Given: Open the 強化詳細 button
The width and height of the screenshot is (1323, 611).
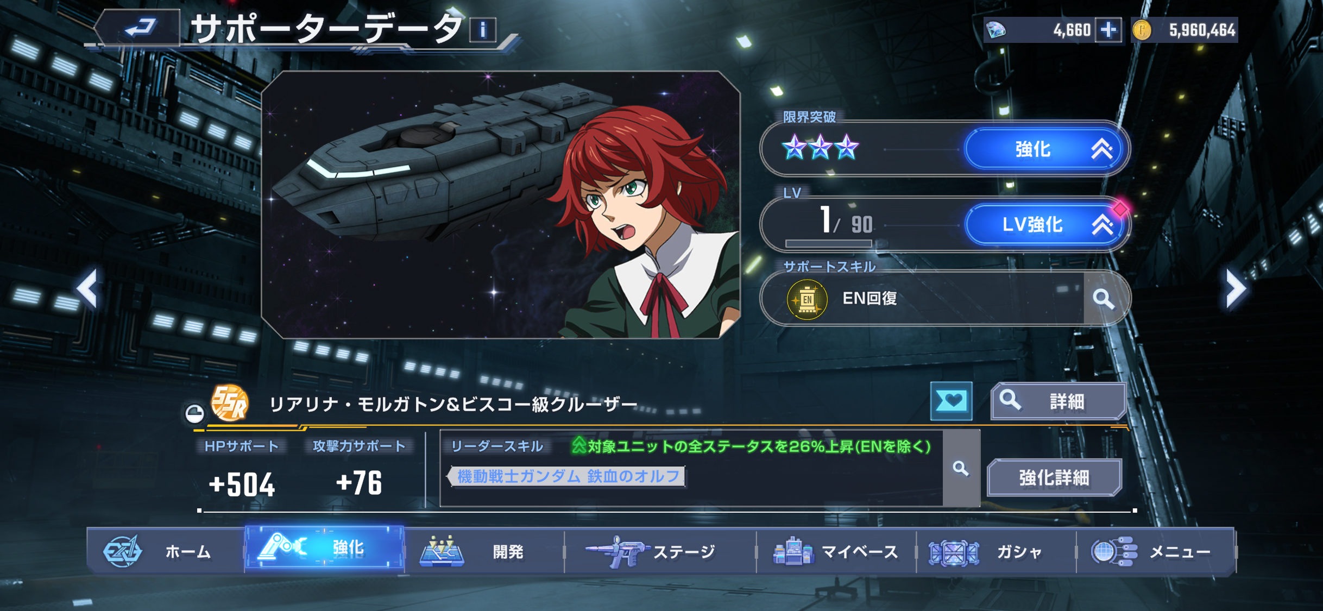Looking at the screenshot, I should (x=1054, y=478).
